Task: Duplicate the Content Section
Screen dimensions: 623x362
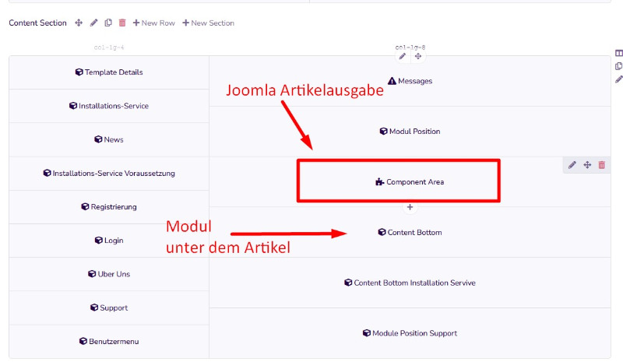Action: (108, 23)
